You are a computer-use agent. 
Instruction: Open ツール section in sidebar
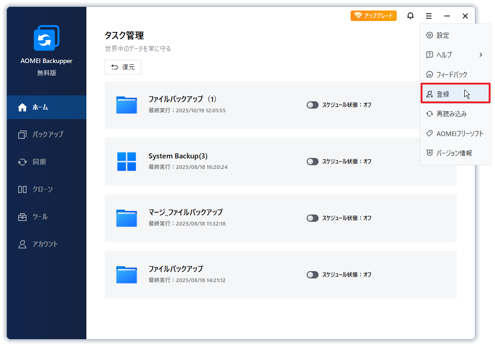tap(47, 217)
